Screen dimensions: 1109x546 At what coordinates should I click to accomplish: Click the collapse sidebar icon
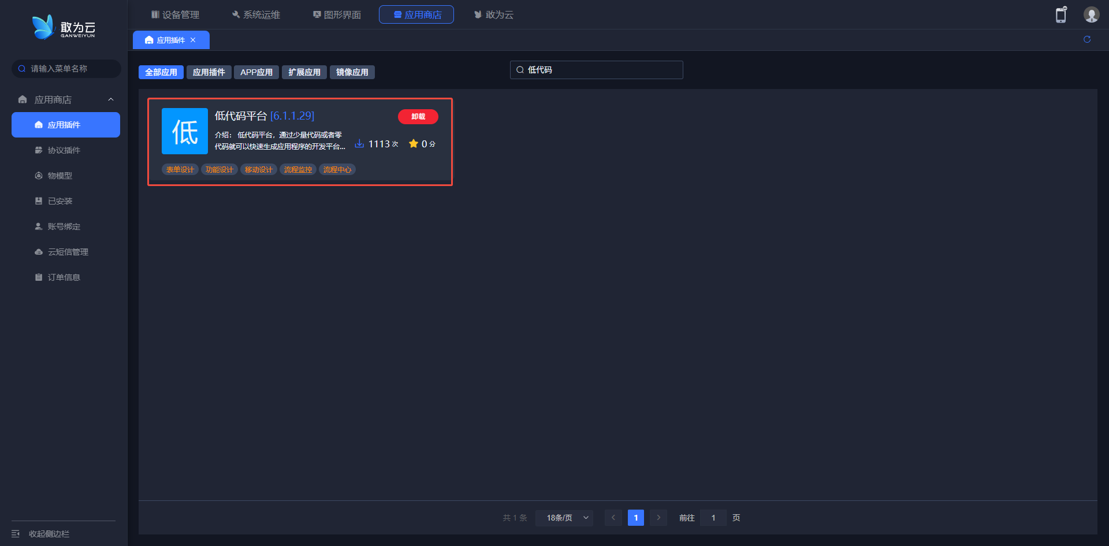[x=16, y=534]
